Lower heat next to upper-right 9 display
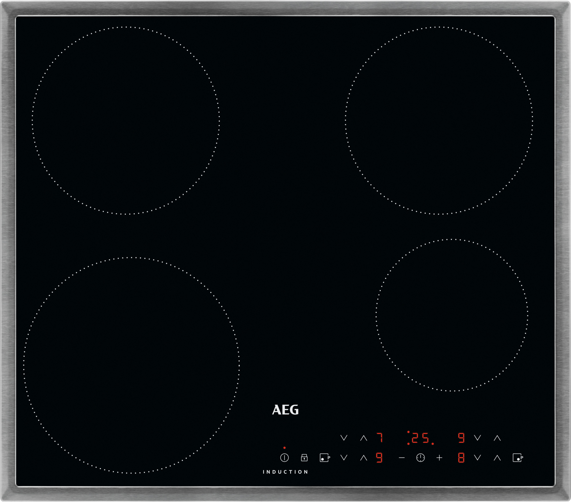 (478, 438)
